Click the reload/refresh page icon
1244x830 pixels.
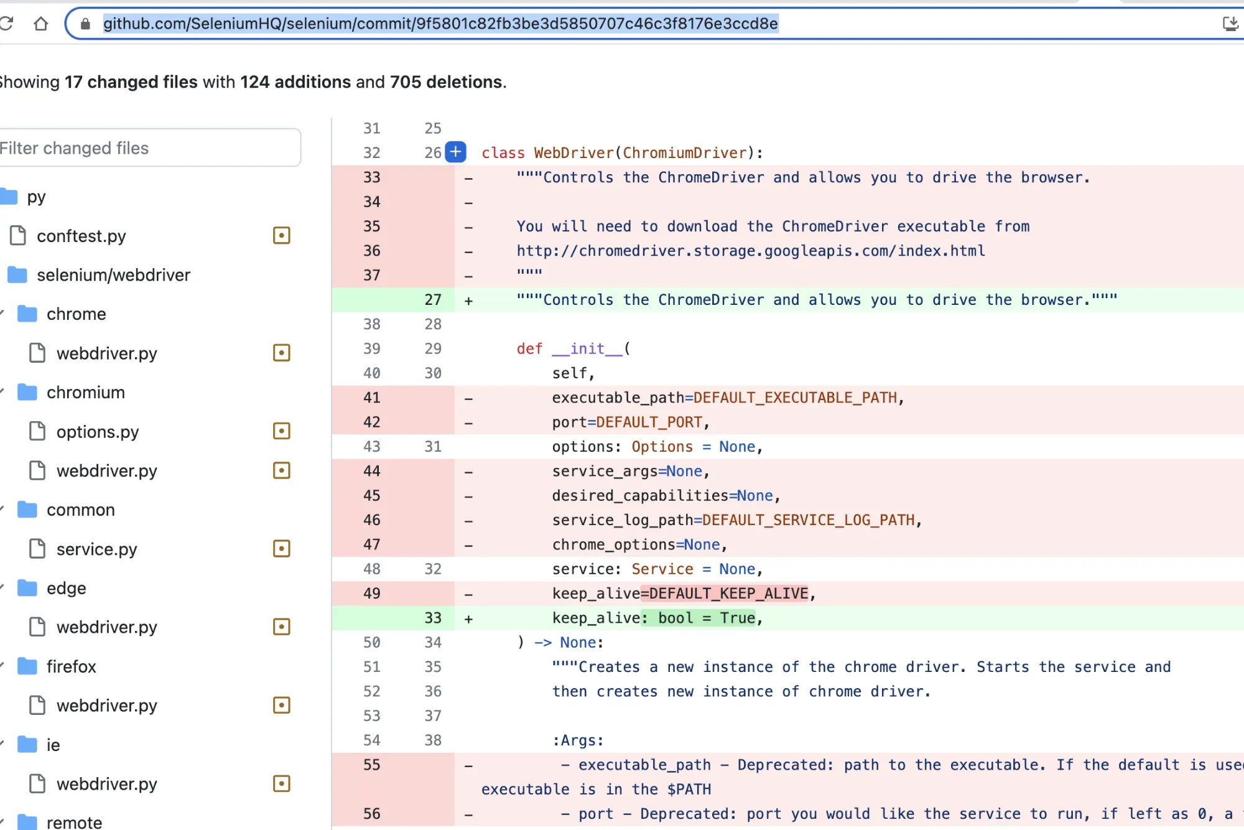click(x=6, y=23)
